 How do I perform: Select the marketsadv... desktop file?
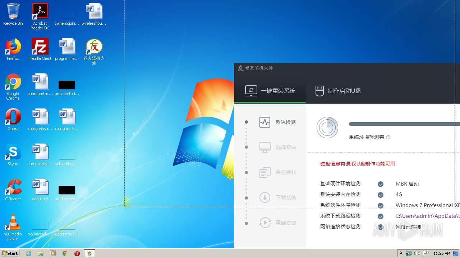40,228
